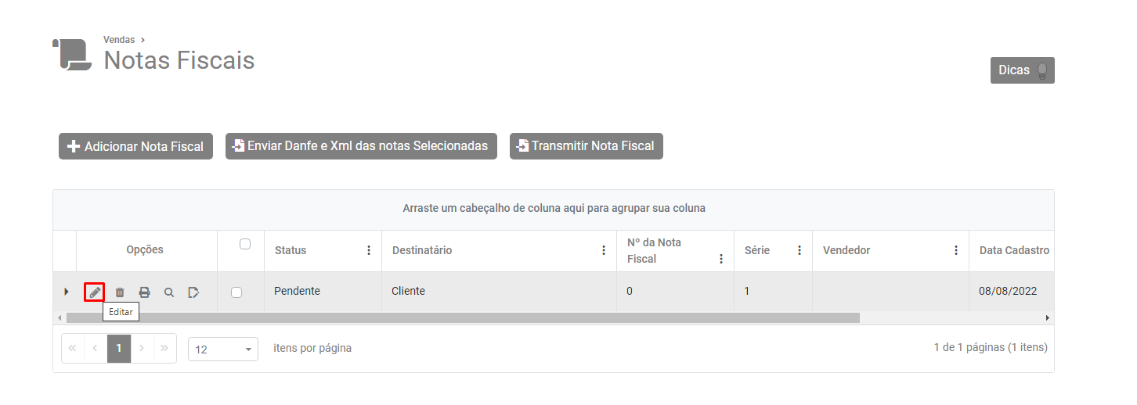Click the Editar pencil icon in the row

[x=95, y=292]
